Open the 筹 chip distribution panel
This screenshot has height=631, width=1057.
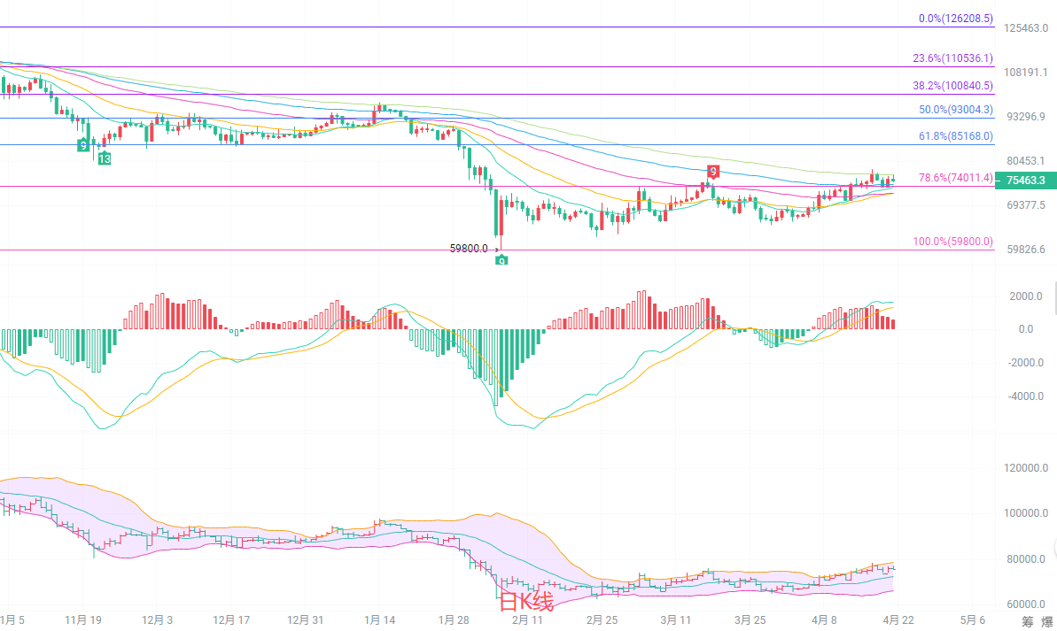(1027, 621)
